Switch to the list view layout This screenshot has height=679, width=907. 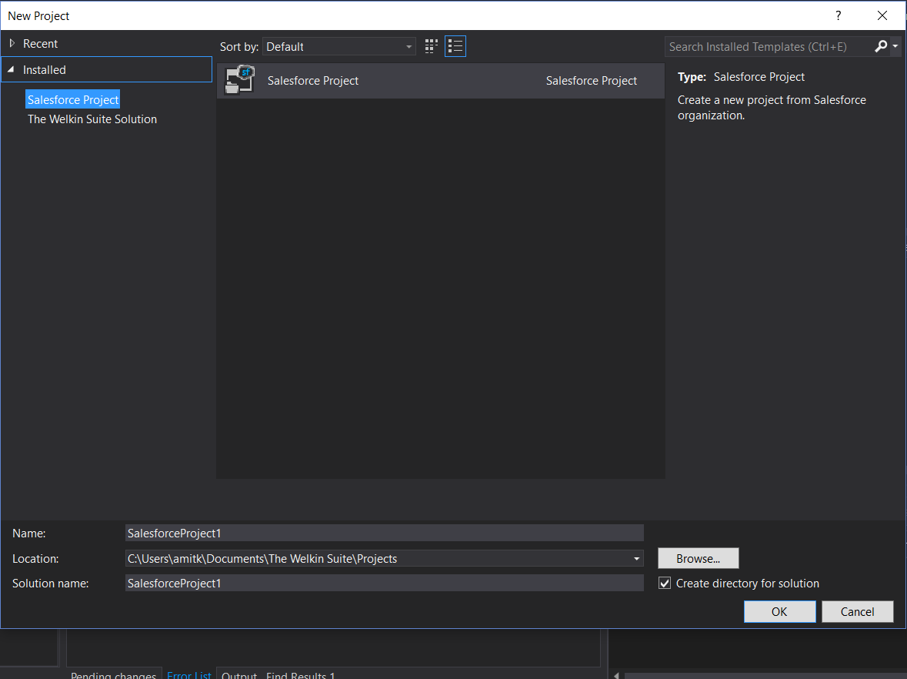[455, 47]
